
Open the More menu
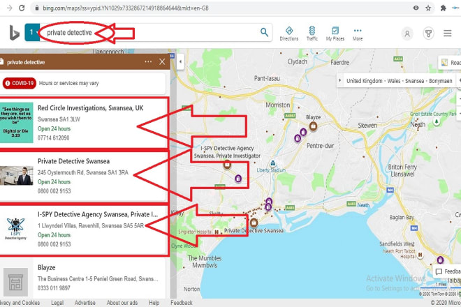coord(358,33)
